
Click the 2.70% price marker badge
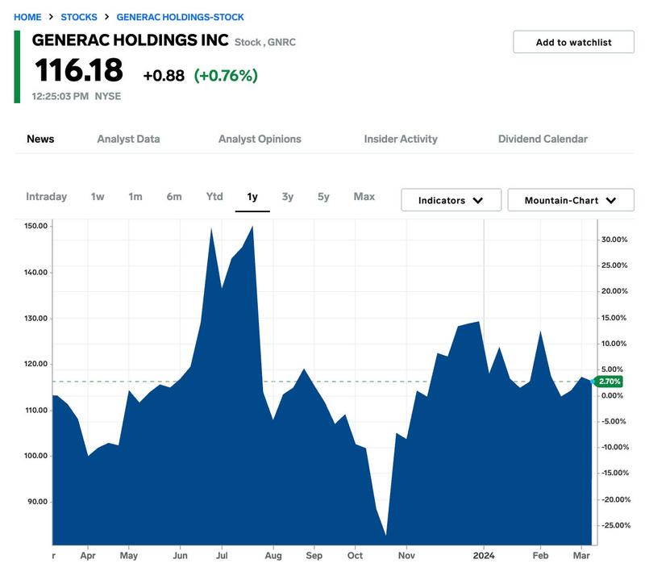point(609,382)
